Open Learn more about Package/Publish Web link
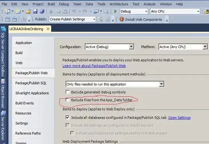 [94, 66]
